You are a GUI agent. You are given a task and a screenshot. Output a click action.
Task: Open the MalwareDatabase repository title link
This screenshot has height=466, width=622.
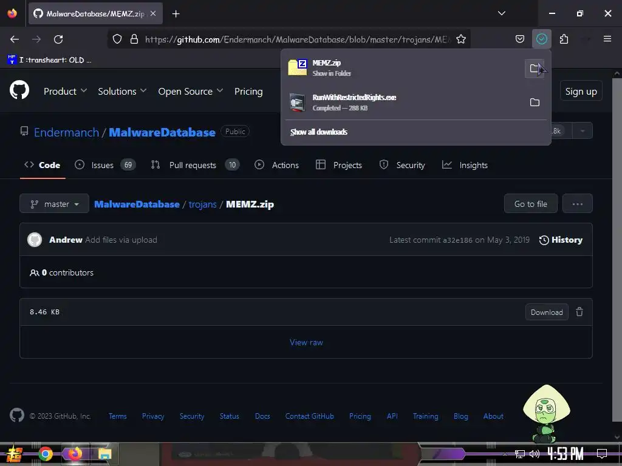coord(162,132)
